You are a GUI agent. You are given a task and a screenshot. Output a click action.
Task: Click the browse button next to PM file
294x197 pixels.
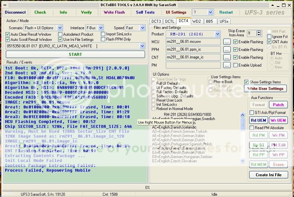pos(227,65)
